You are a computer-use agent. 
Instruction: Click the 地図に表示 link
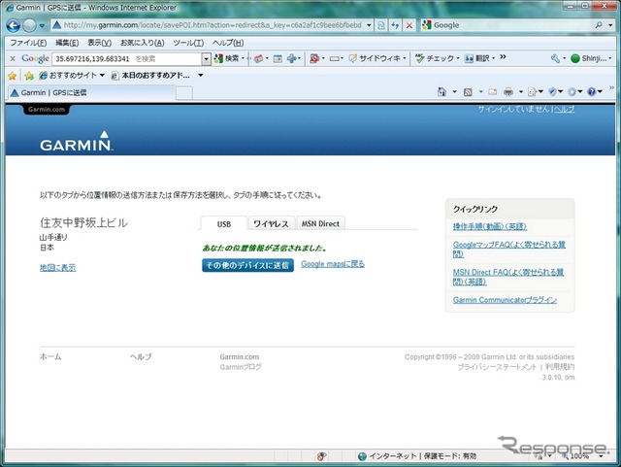point(58,268)
